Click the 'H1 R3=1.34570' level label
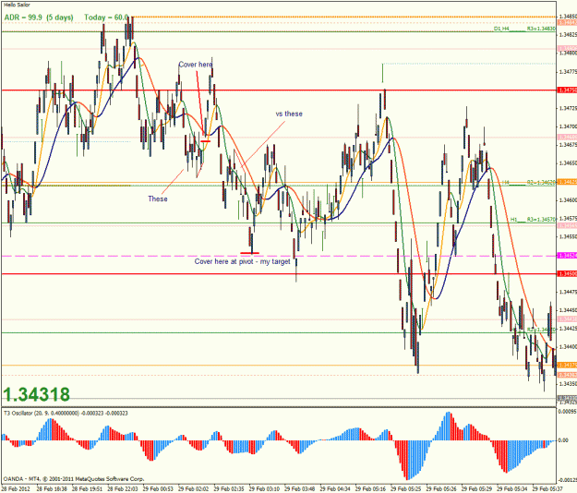The image size is (577, 493). 533,220
